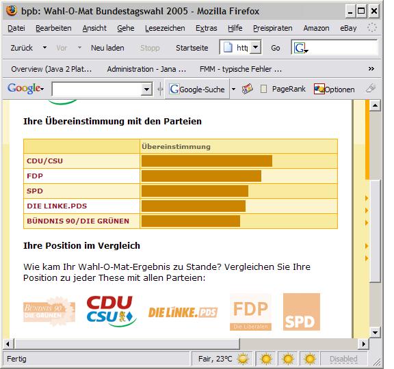Open the Google logo menu arrow
The width and height of the screenshot is (394, 369).
[42, 89]
